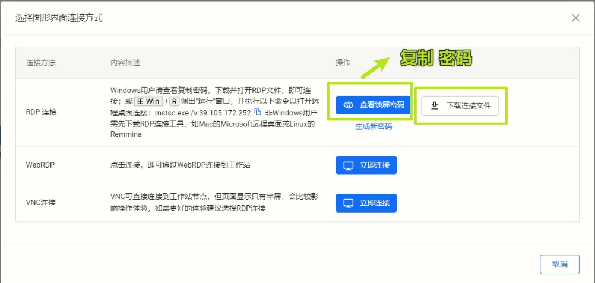Click 立即连接 in the WebRDP row
595x283 pixels.
(x=366, y=165)
